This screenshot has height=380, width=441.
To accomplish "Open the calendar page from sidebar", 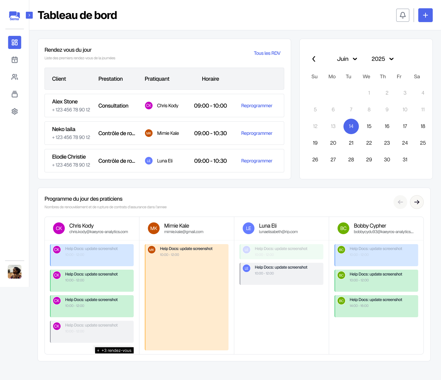I will click(x=14, y=60).
